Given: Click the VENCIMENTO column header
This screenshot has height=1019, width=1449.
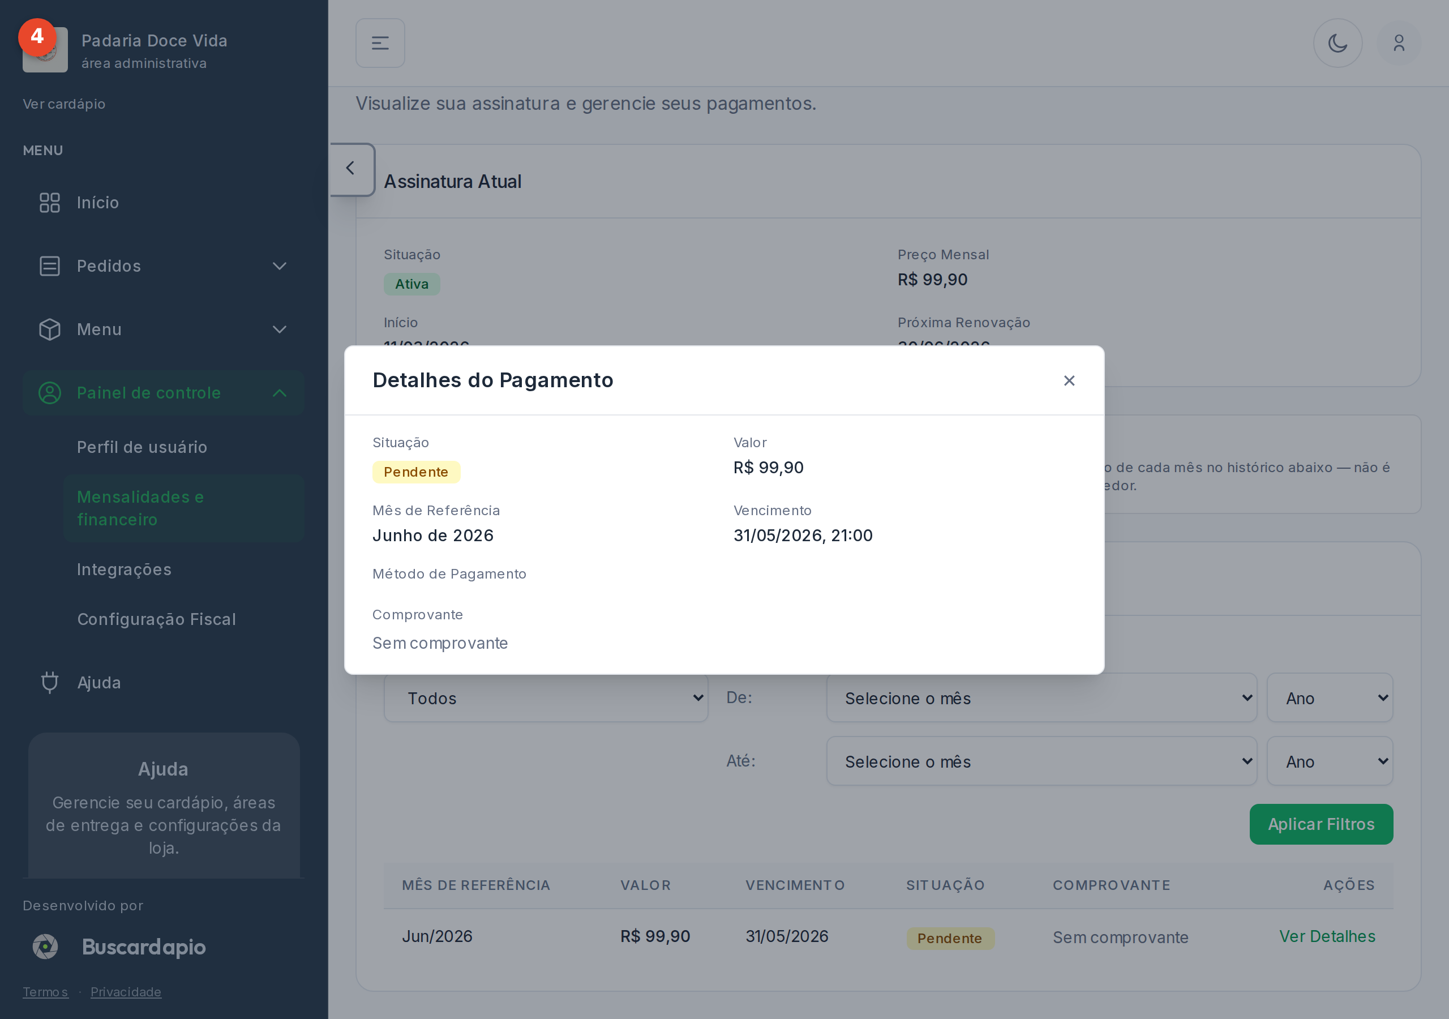Looking at the screenshot, I should [x=795, y=885].
